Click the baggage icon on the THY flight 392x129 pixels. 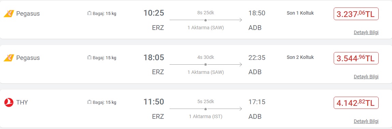[x=89, y=102]
